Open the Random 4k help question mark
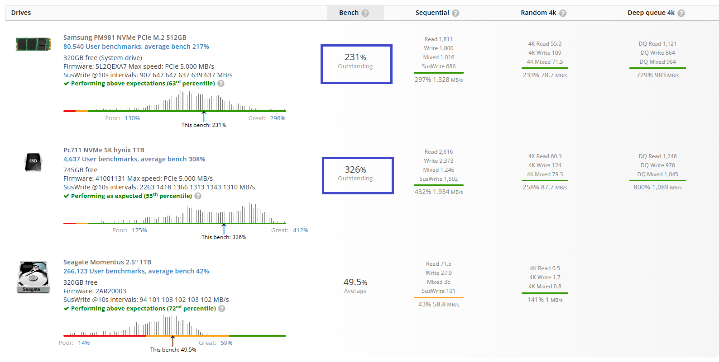 [563, 13]
